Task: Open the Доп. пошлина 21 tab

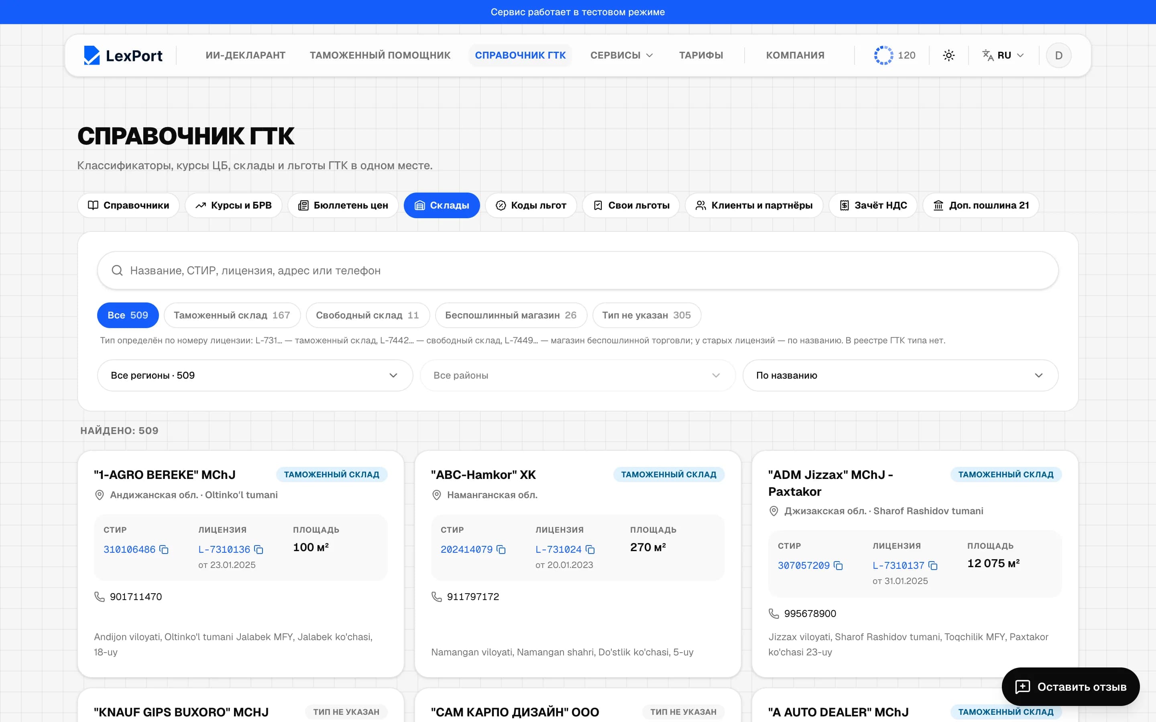Action: [x=981, y=205]
